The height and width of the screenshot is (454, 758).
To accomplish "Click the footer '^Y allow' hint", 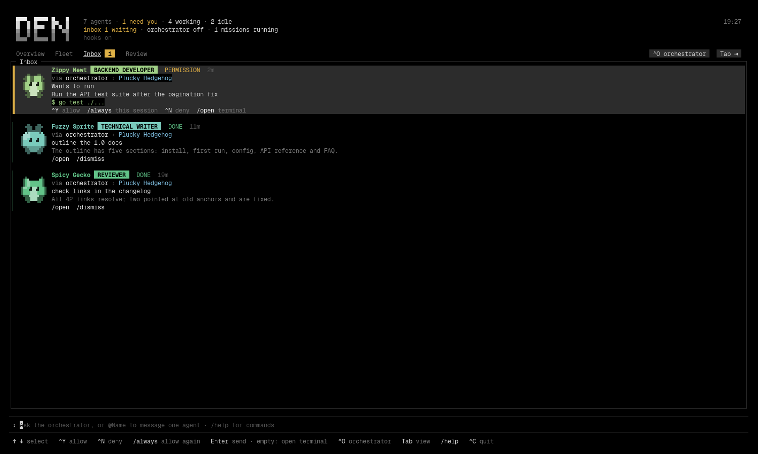I will [x=73, y=441].
